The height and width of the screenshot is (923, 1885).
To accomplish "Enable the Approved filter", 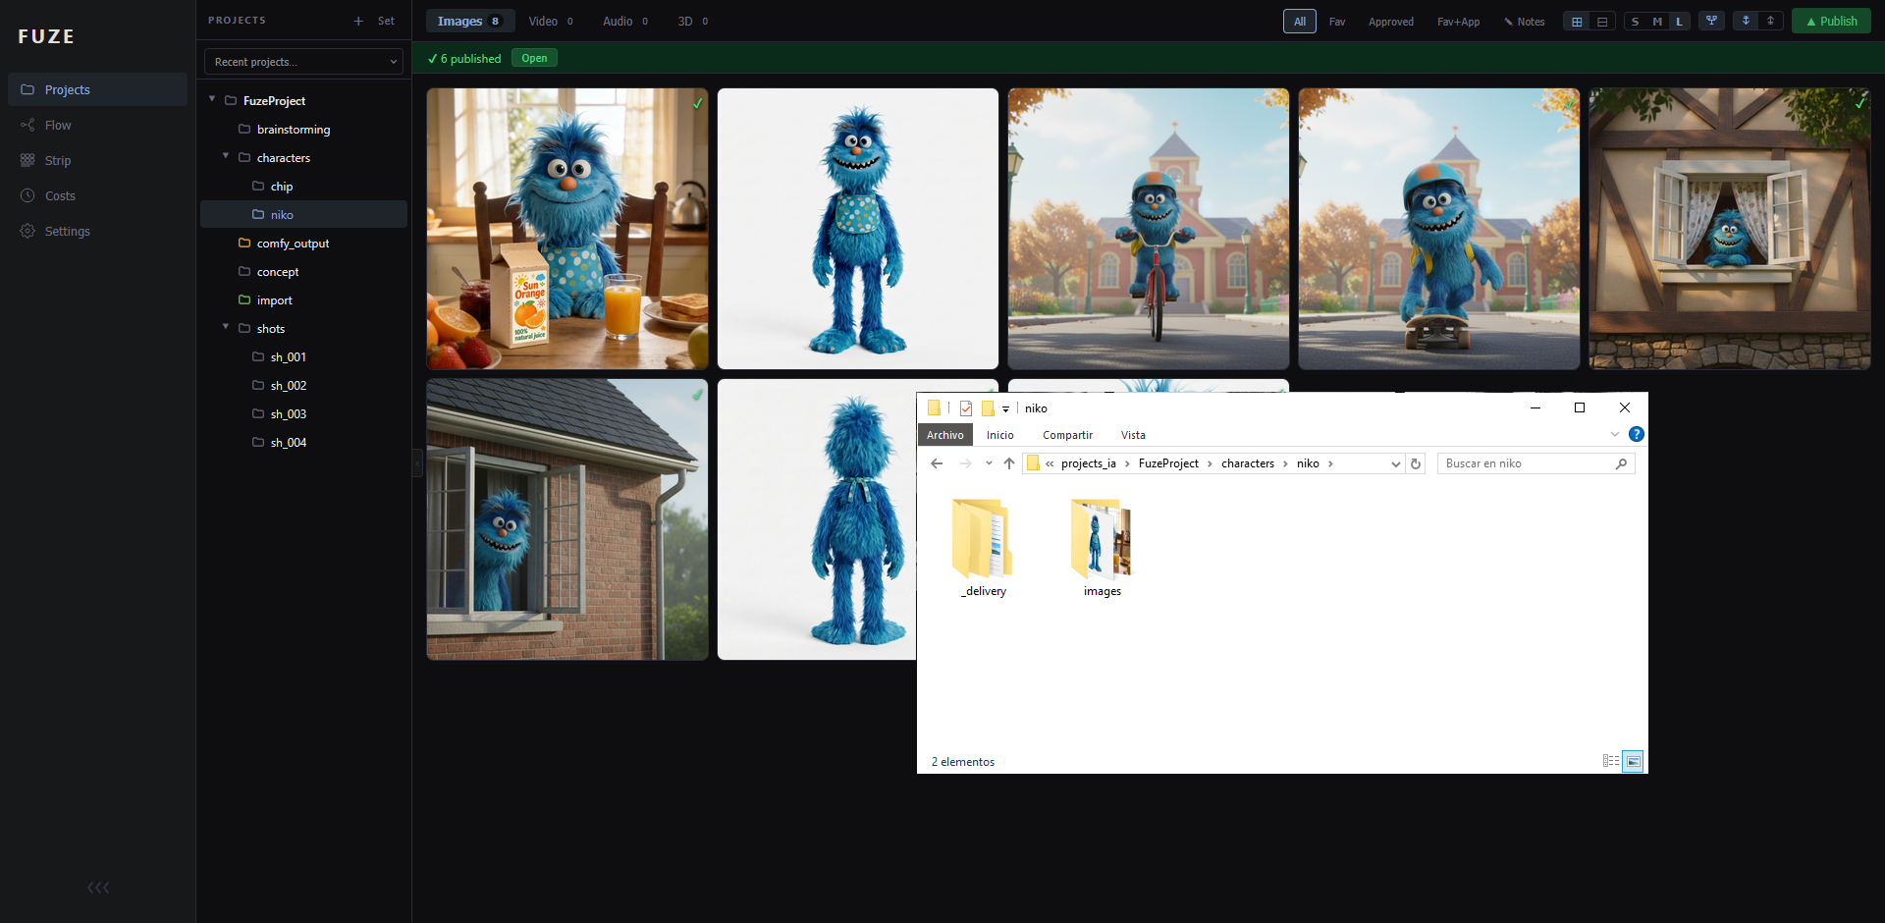I will 1390,22.
